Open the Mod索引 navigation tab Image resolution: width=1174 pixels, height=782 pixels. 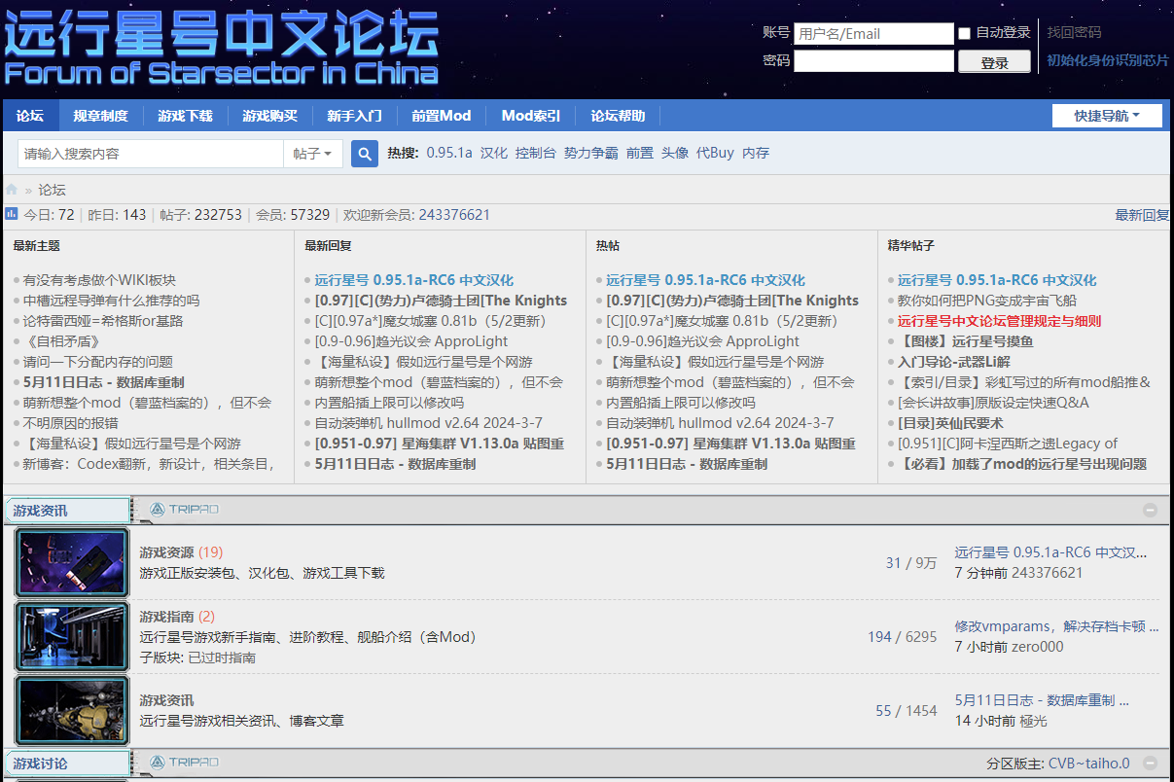point(531,116)
